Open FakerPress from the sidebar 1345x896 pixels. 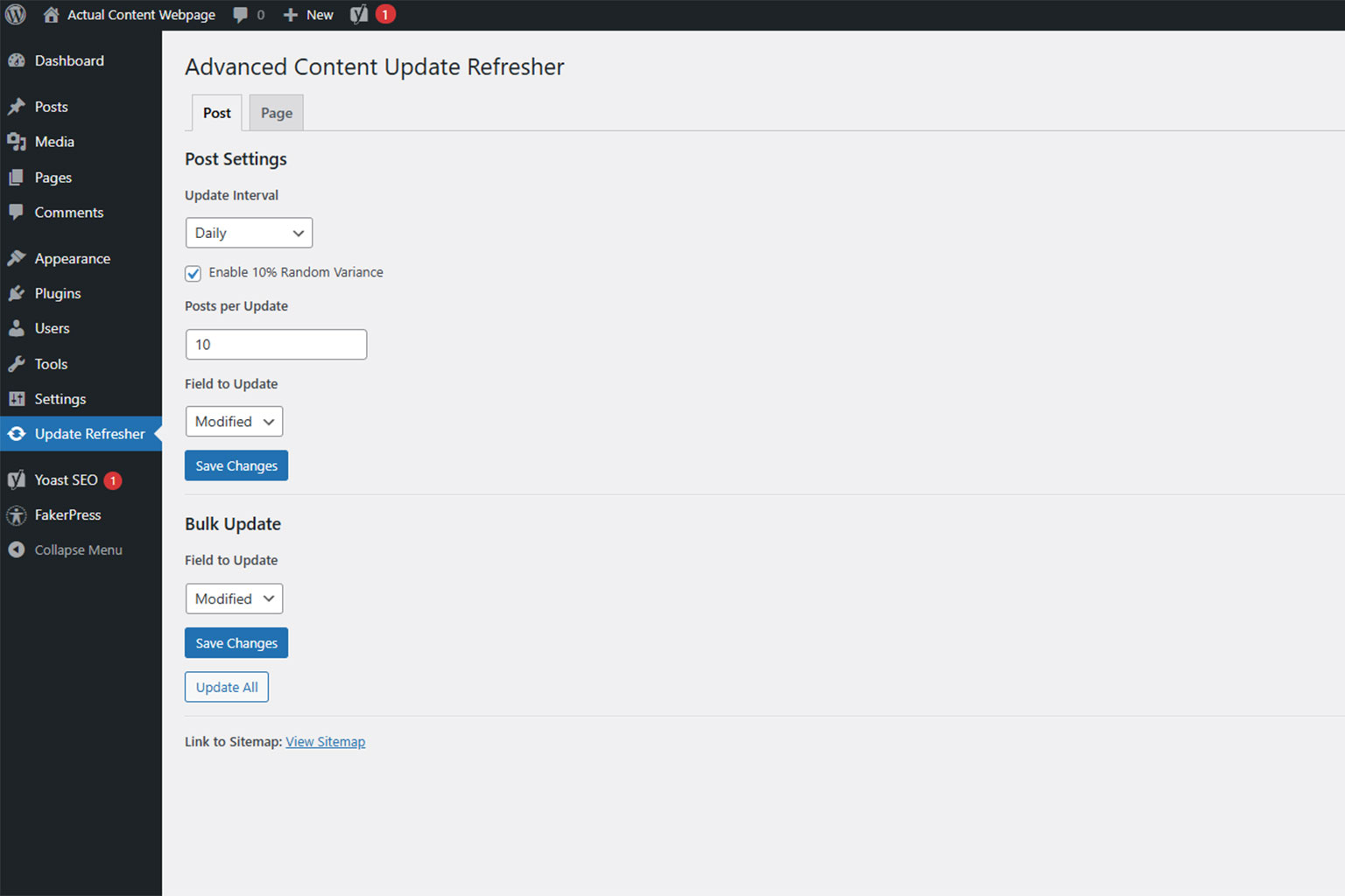click(67, 514)
